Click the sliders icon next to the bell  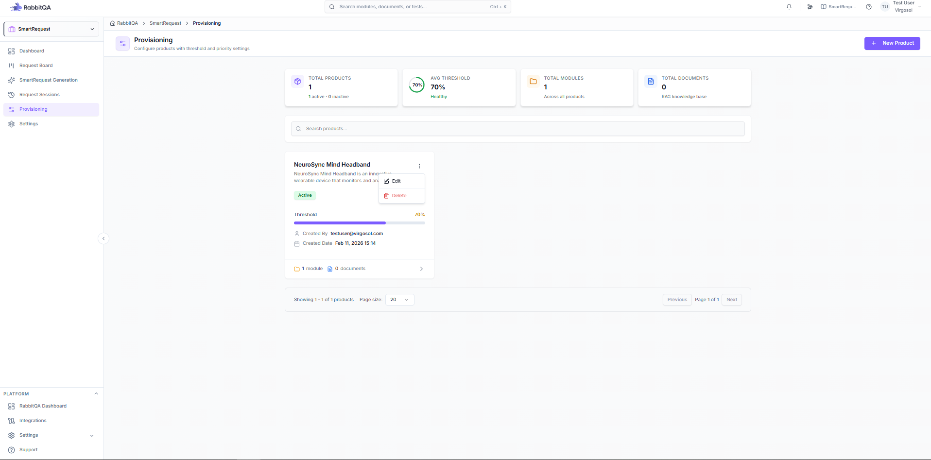coord(810,7)
